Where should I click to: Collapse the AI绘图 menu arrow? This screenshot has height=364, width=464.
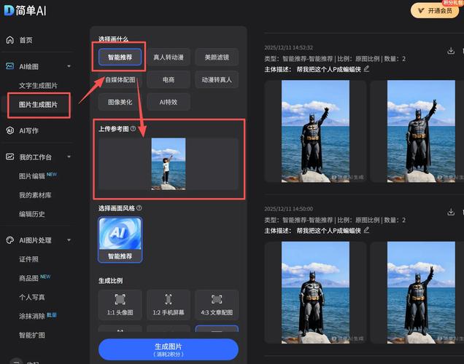tap(69, 66)
